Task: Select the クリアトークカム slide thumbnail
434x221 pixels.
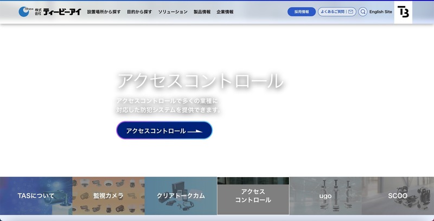Action: pos(181,196)
